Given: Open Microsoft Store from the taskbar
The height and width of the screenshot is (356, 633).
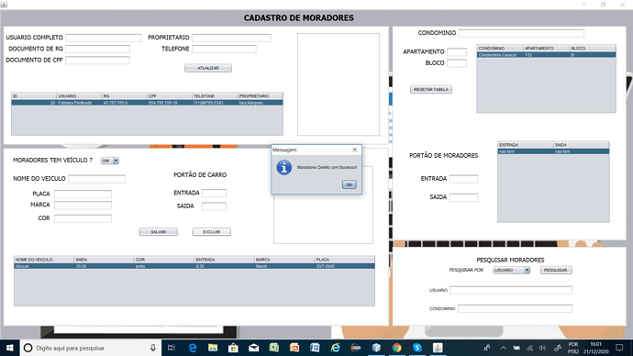Looking at the screenshot, I should click(x=233, y=348).
